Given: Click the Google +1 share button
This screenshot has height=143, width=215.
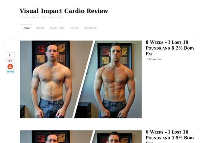Looking at the screenshot, I should click(10, 61).
